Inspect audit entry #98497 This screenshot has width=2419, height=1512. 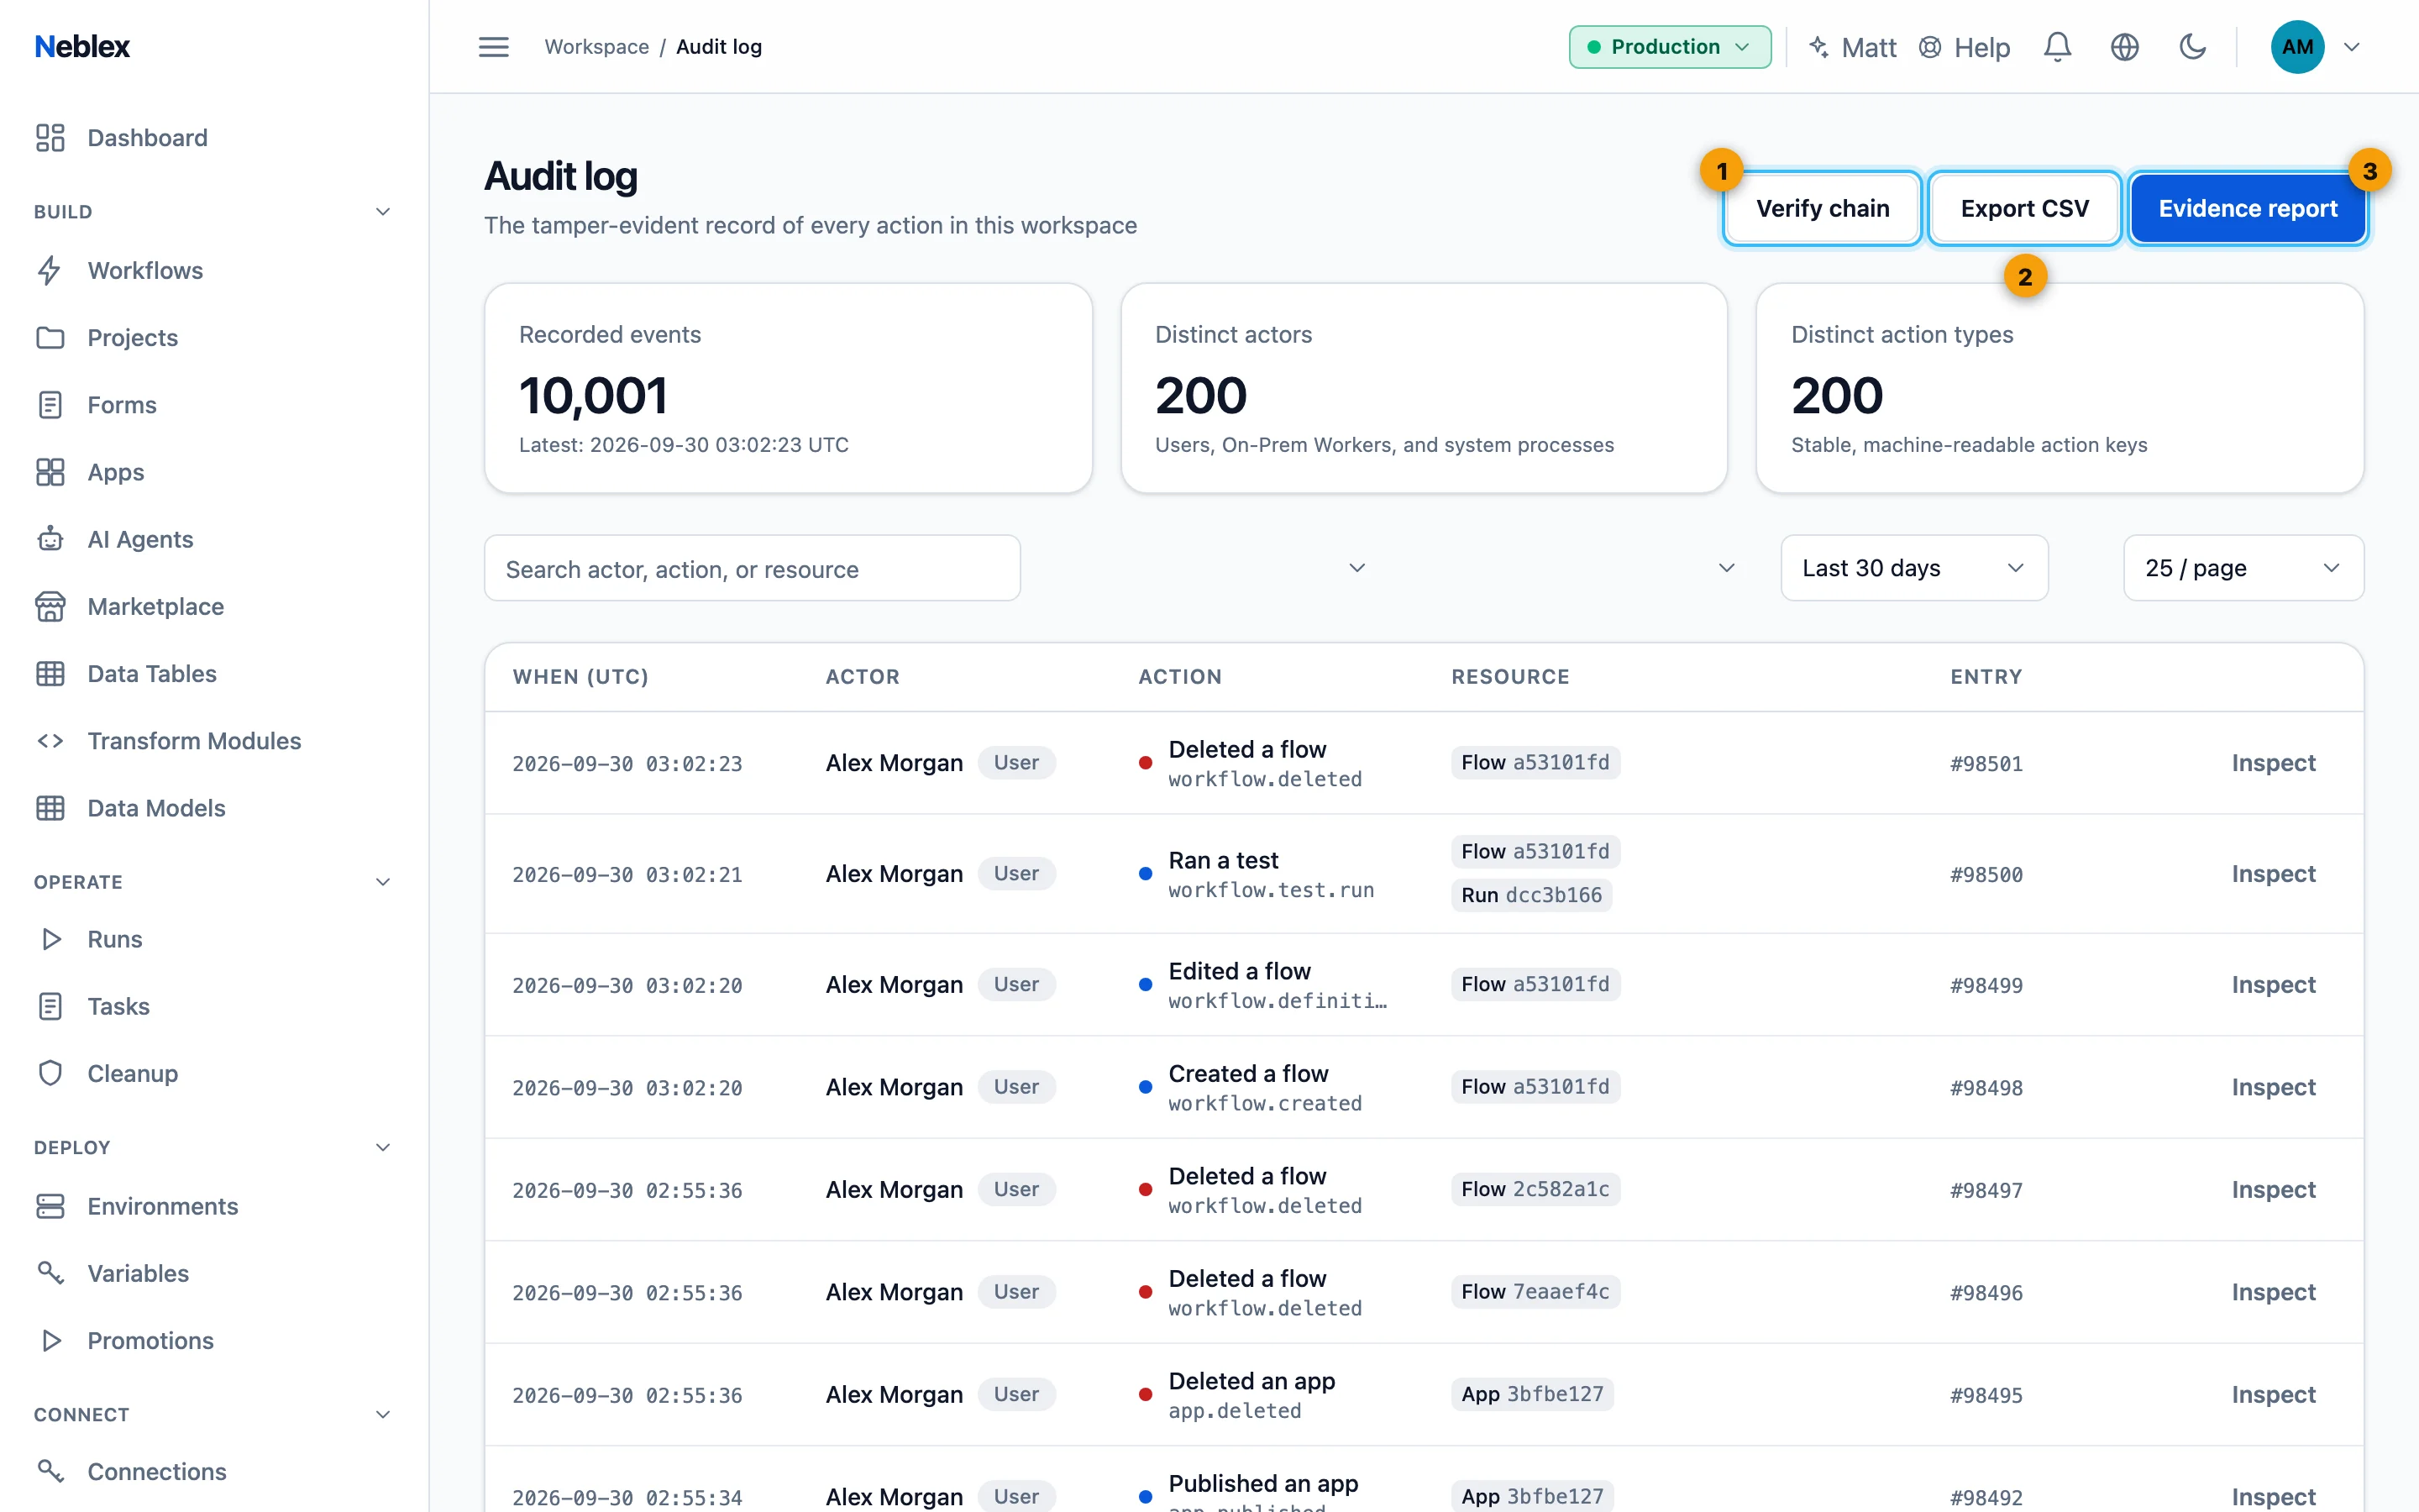tap(2273, 1190)
